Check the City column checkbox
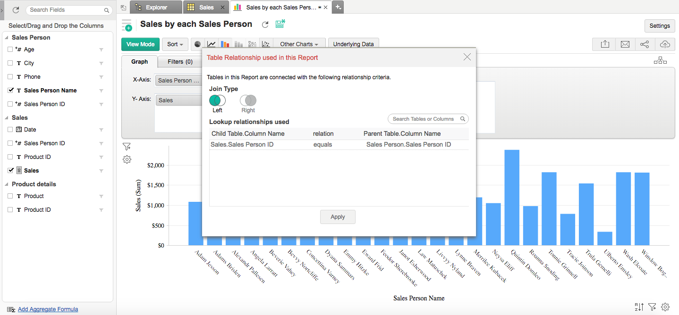 (10, 63)
